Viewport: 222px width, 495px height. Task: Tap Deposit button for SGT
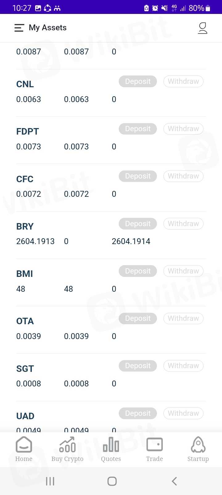click(x=138, y=366)
